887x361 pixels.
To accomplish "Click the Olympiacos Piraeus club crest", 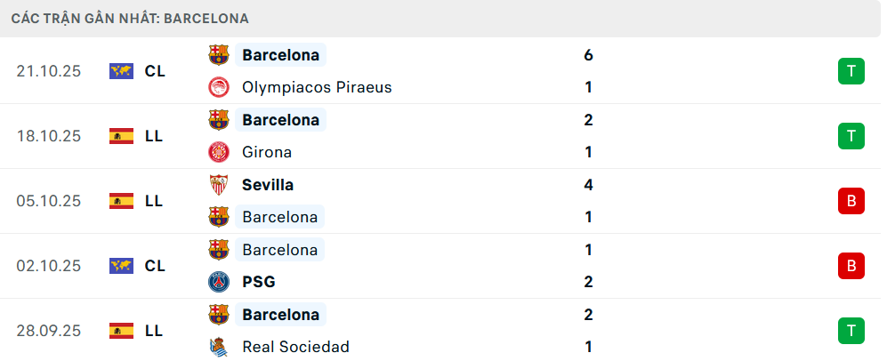I will pyautogui.click(x=218, y=87).
